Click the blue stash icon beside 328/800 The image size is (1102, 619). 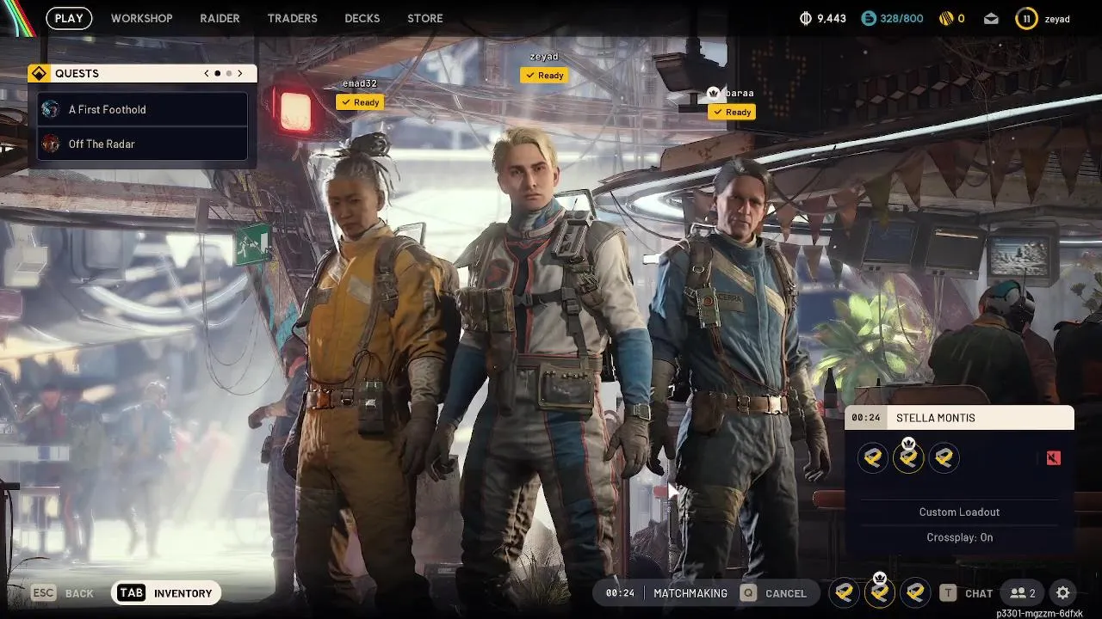point(868,18)
